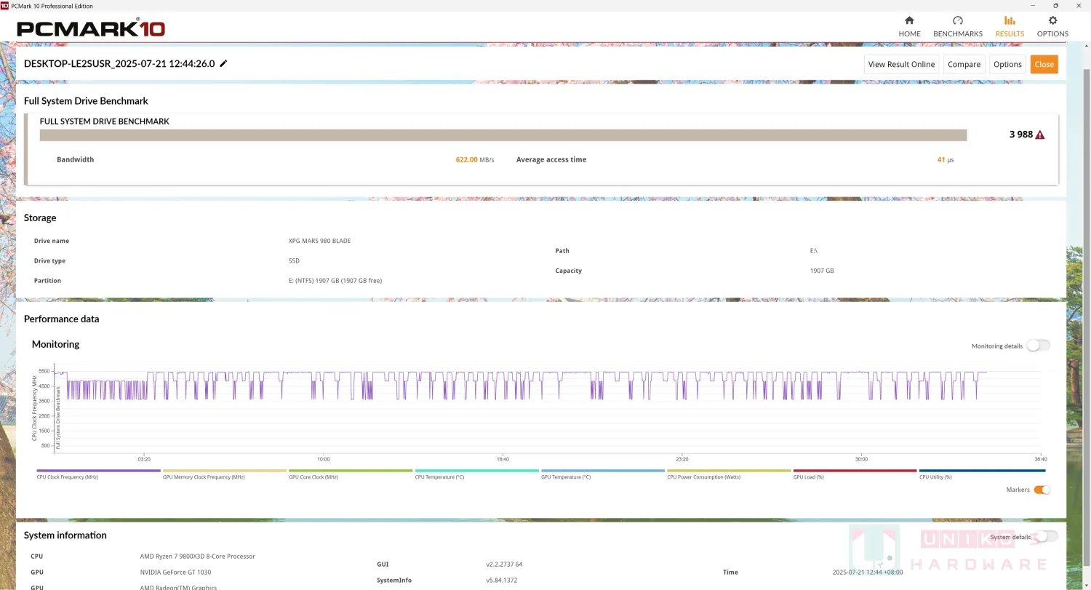
Task: Select the GPU Temperature legend item
Action: tap(603, 474)
